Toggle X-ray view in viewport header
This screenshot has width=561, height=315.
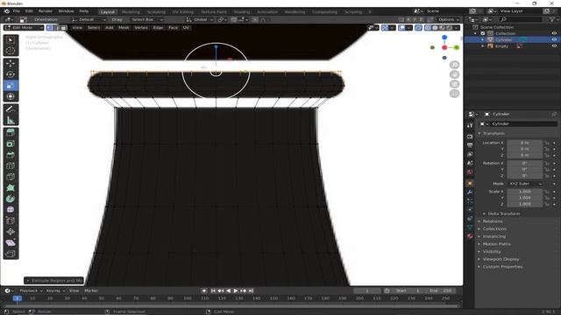point(418,27)
